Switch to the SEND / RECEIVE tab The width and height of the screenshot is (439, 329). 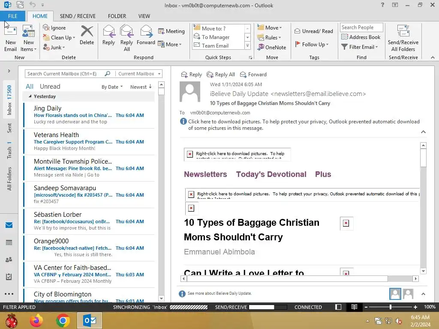click(78, 16)
